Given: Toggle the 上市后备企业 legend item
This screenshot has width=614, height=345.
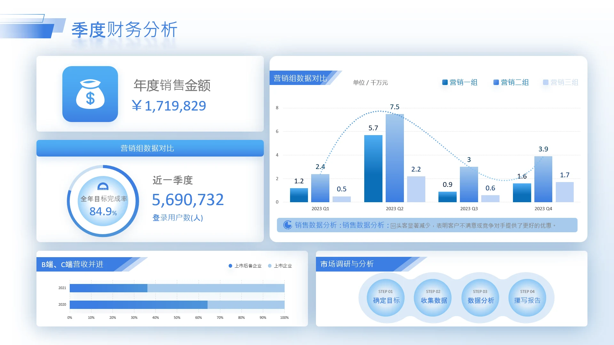Looking at the screenshot, I should tap(245, 266).
